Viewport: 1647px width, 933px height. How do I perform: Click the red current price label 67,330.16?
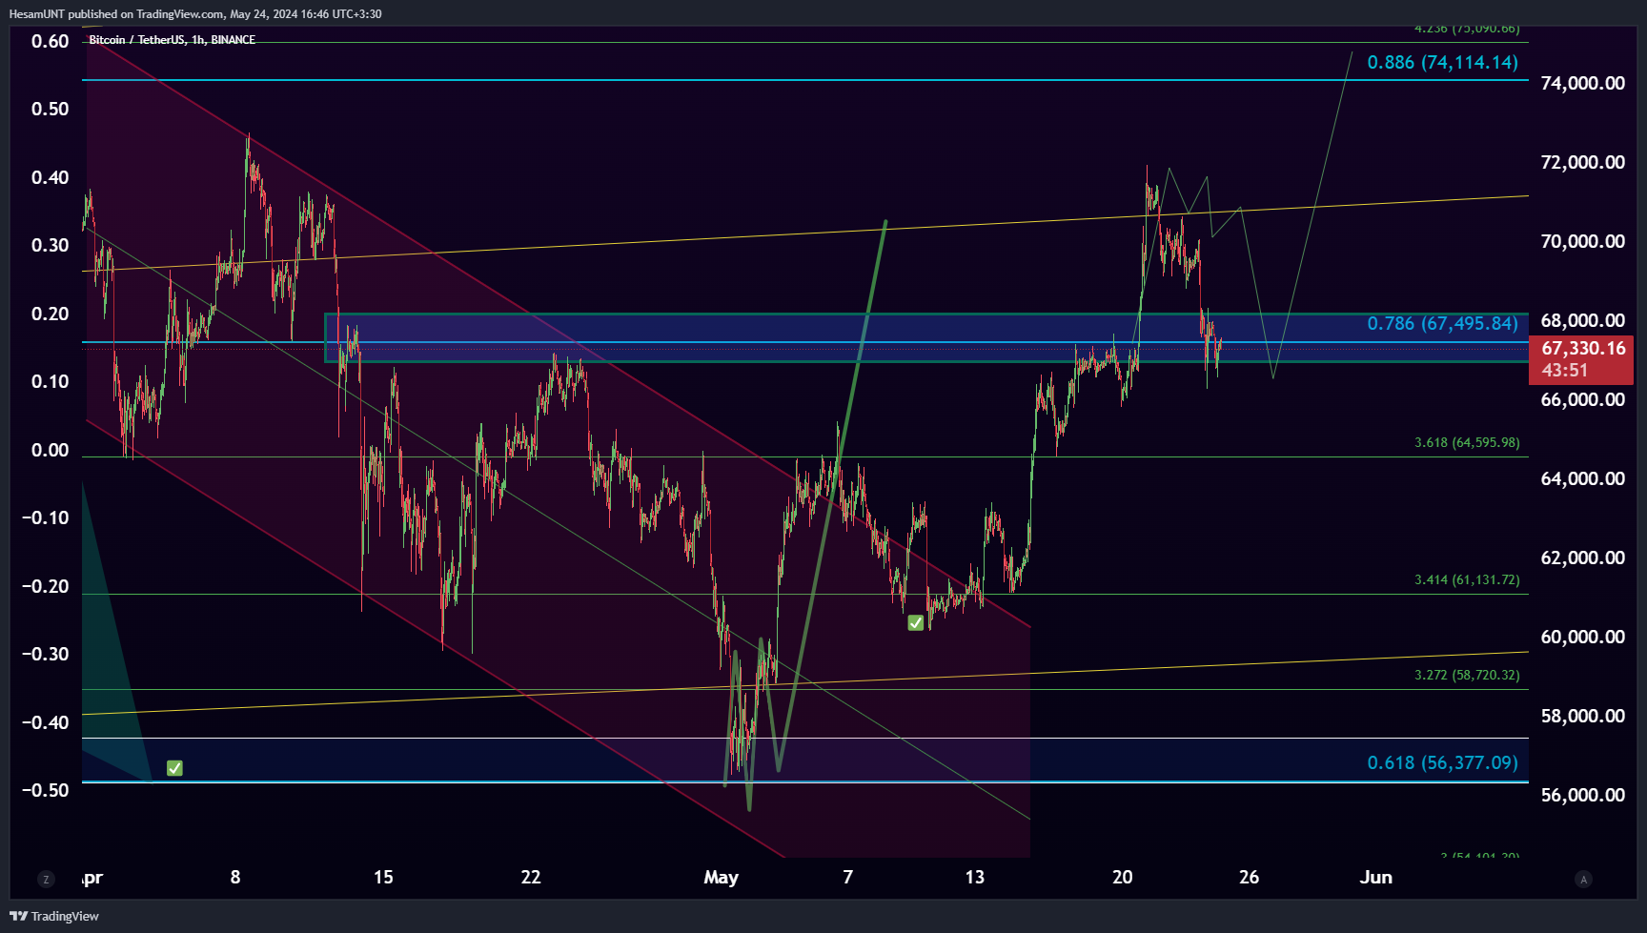pos(1583,348)
